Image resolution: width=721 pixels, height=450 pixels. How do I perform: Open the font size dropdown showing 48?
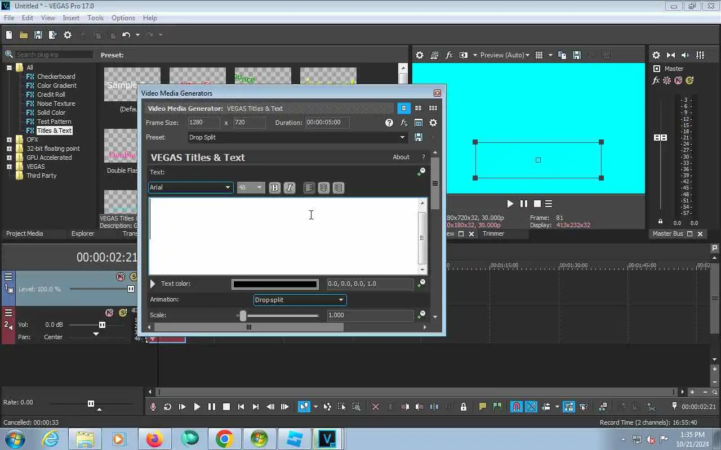251,187
